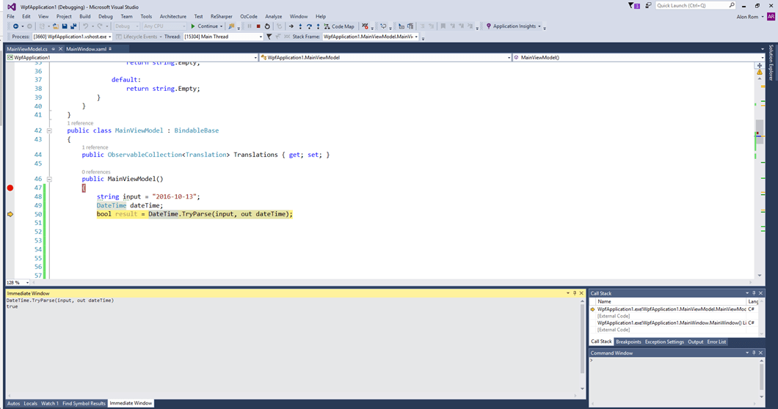Switch to the Watch 1 tab

click(50, 403)
